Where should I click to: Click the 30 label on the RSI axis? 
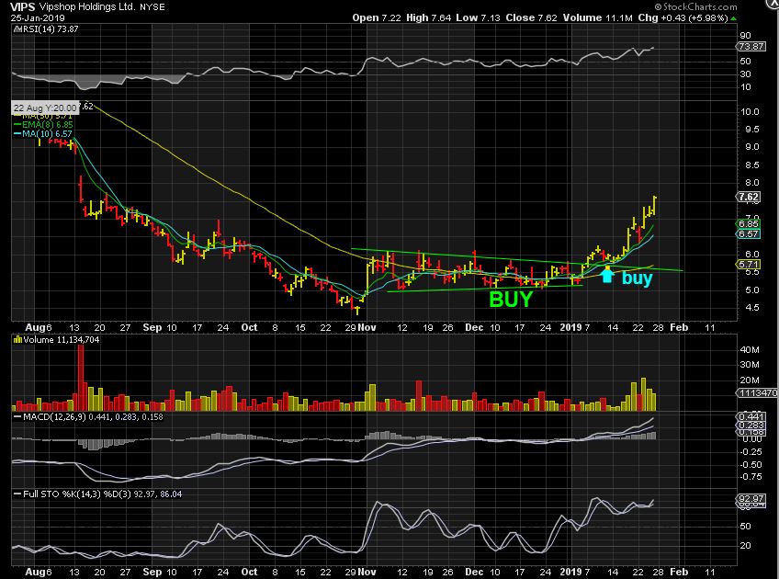[745, 74]
